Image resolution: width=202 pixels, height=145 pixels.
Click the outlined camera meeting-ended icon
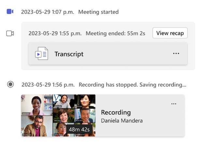pos(10,33)
